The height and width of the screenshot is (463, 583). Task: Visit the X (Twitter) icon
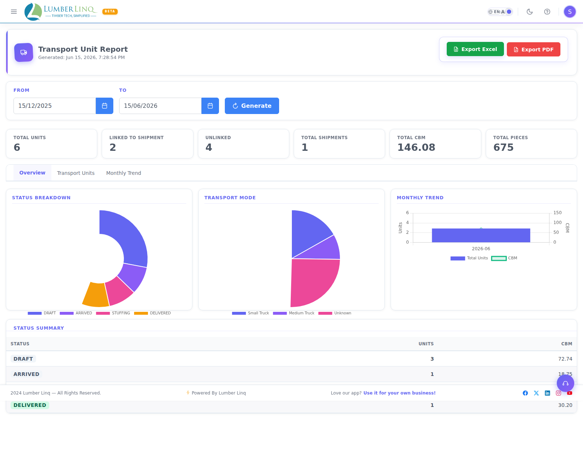point(536,393)
